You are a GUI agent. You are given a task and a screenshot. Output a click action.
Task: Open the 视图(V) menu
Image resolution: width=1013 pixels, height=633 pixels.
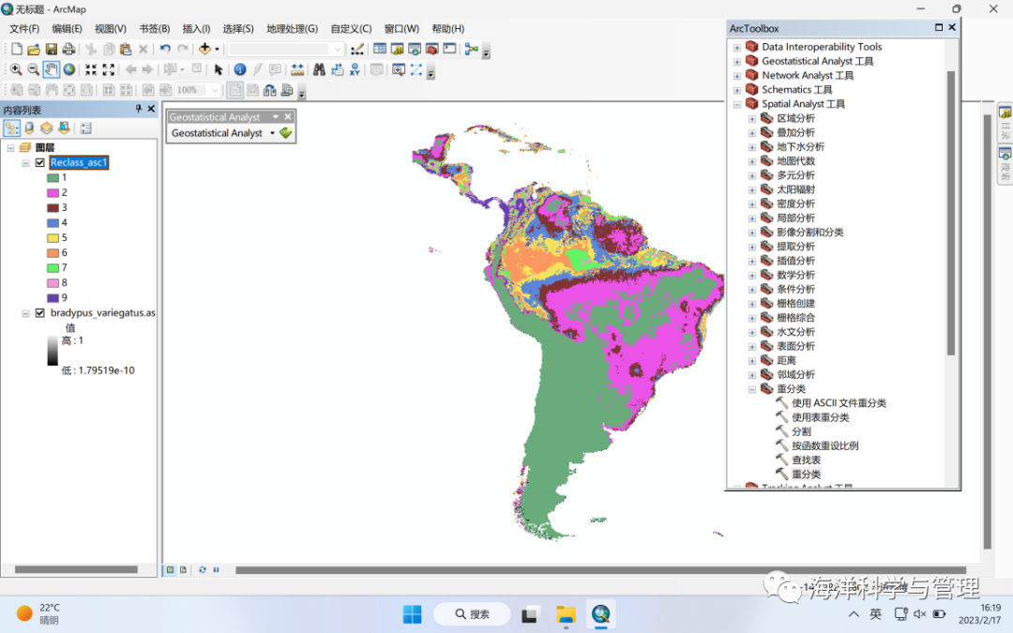(x=110, y=28)
